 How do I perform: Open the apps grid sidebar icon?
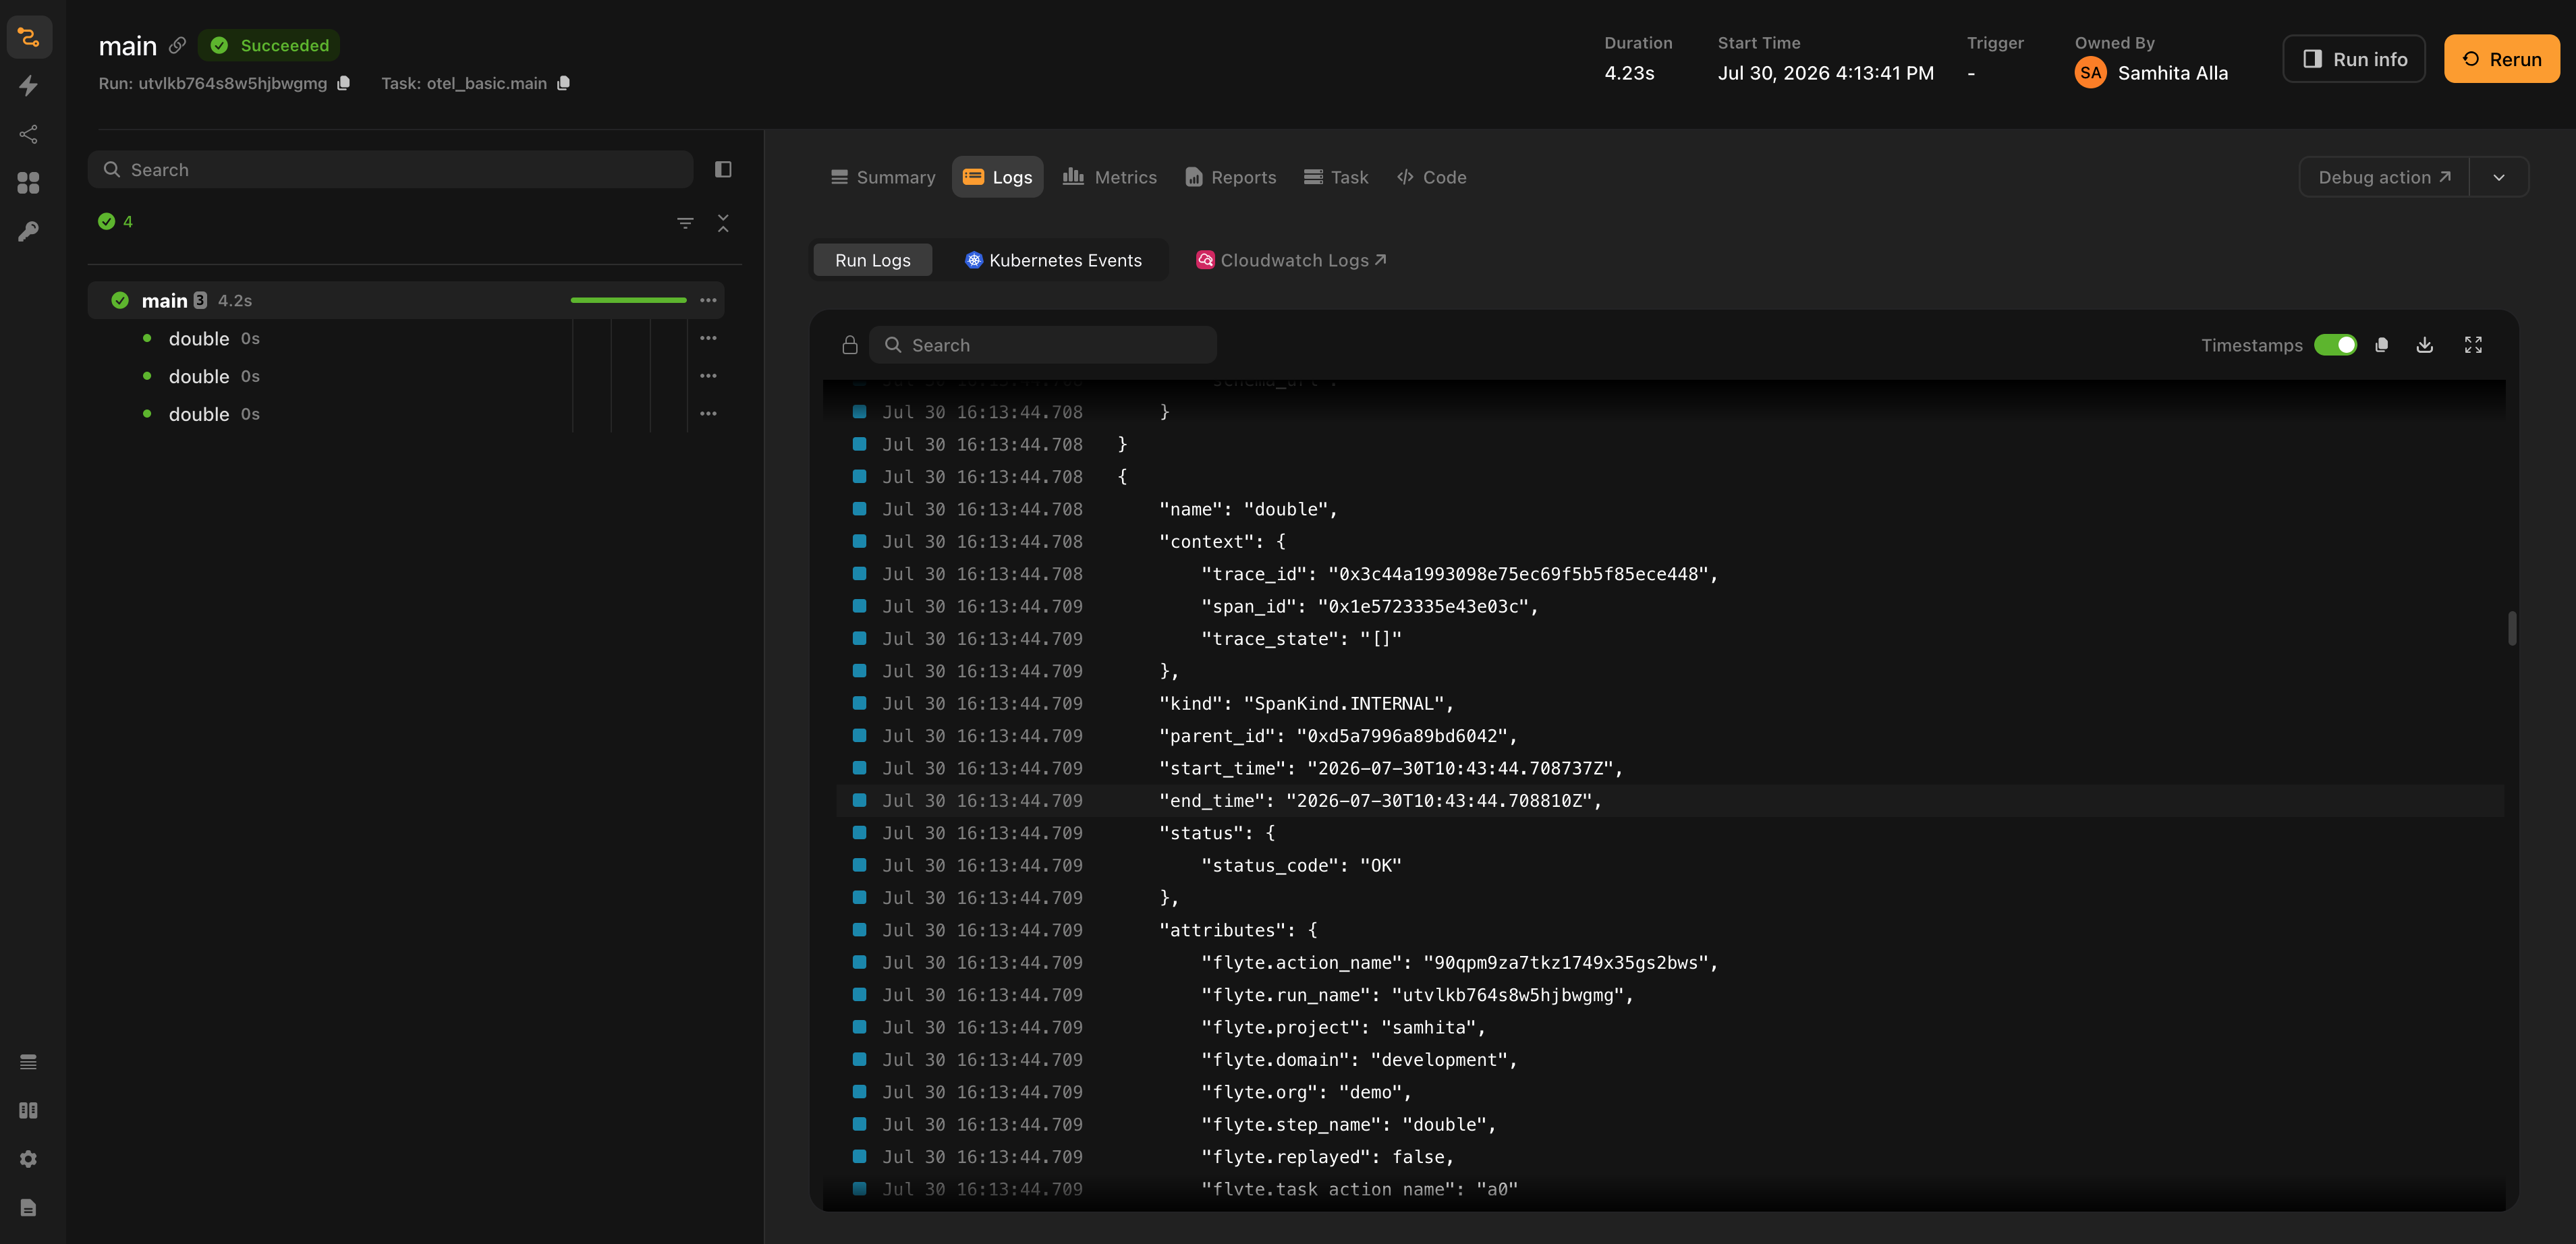(29, 182)
